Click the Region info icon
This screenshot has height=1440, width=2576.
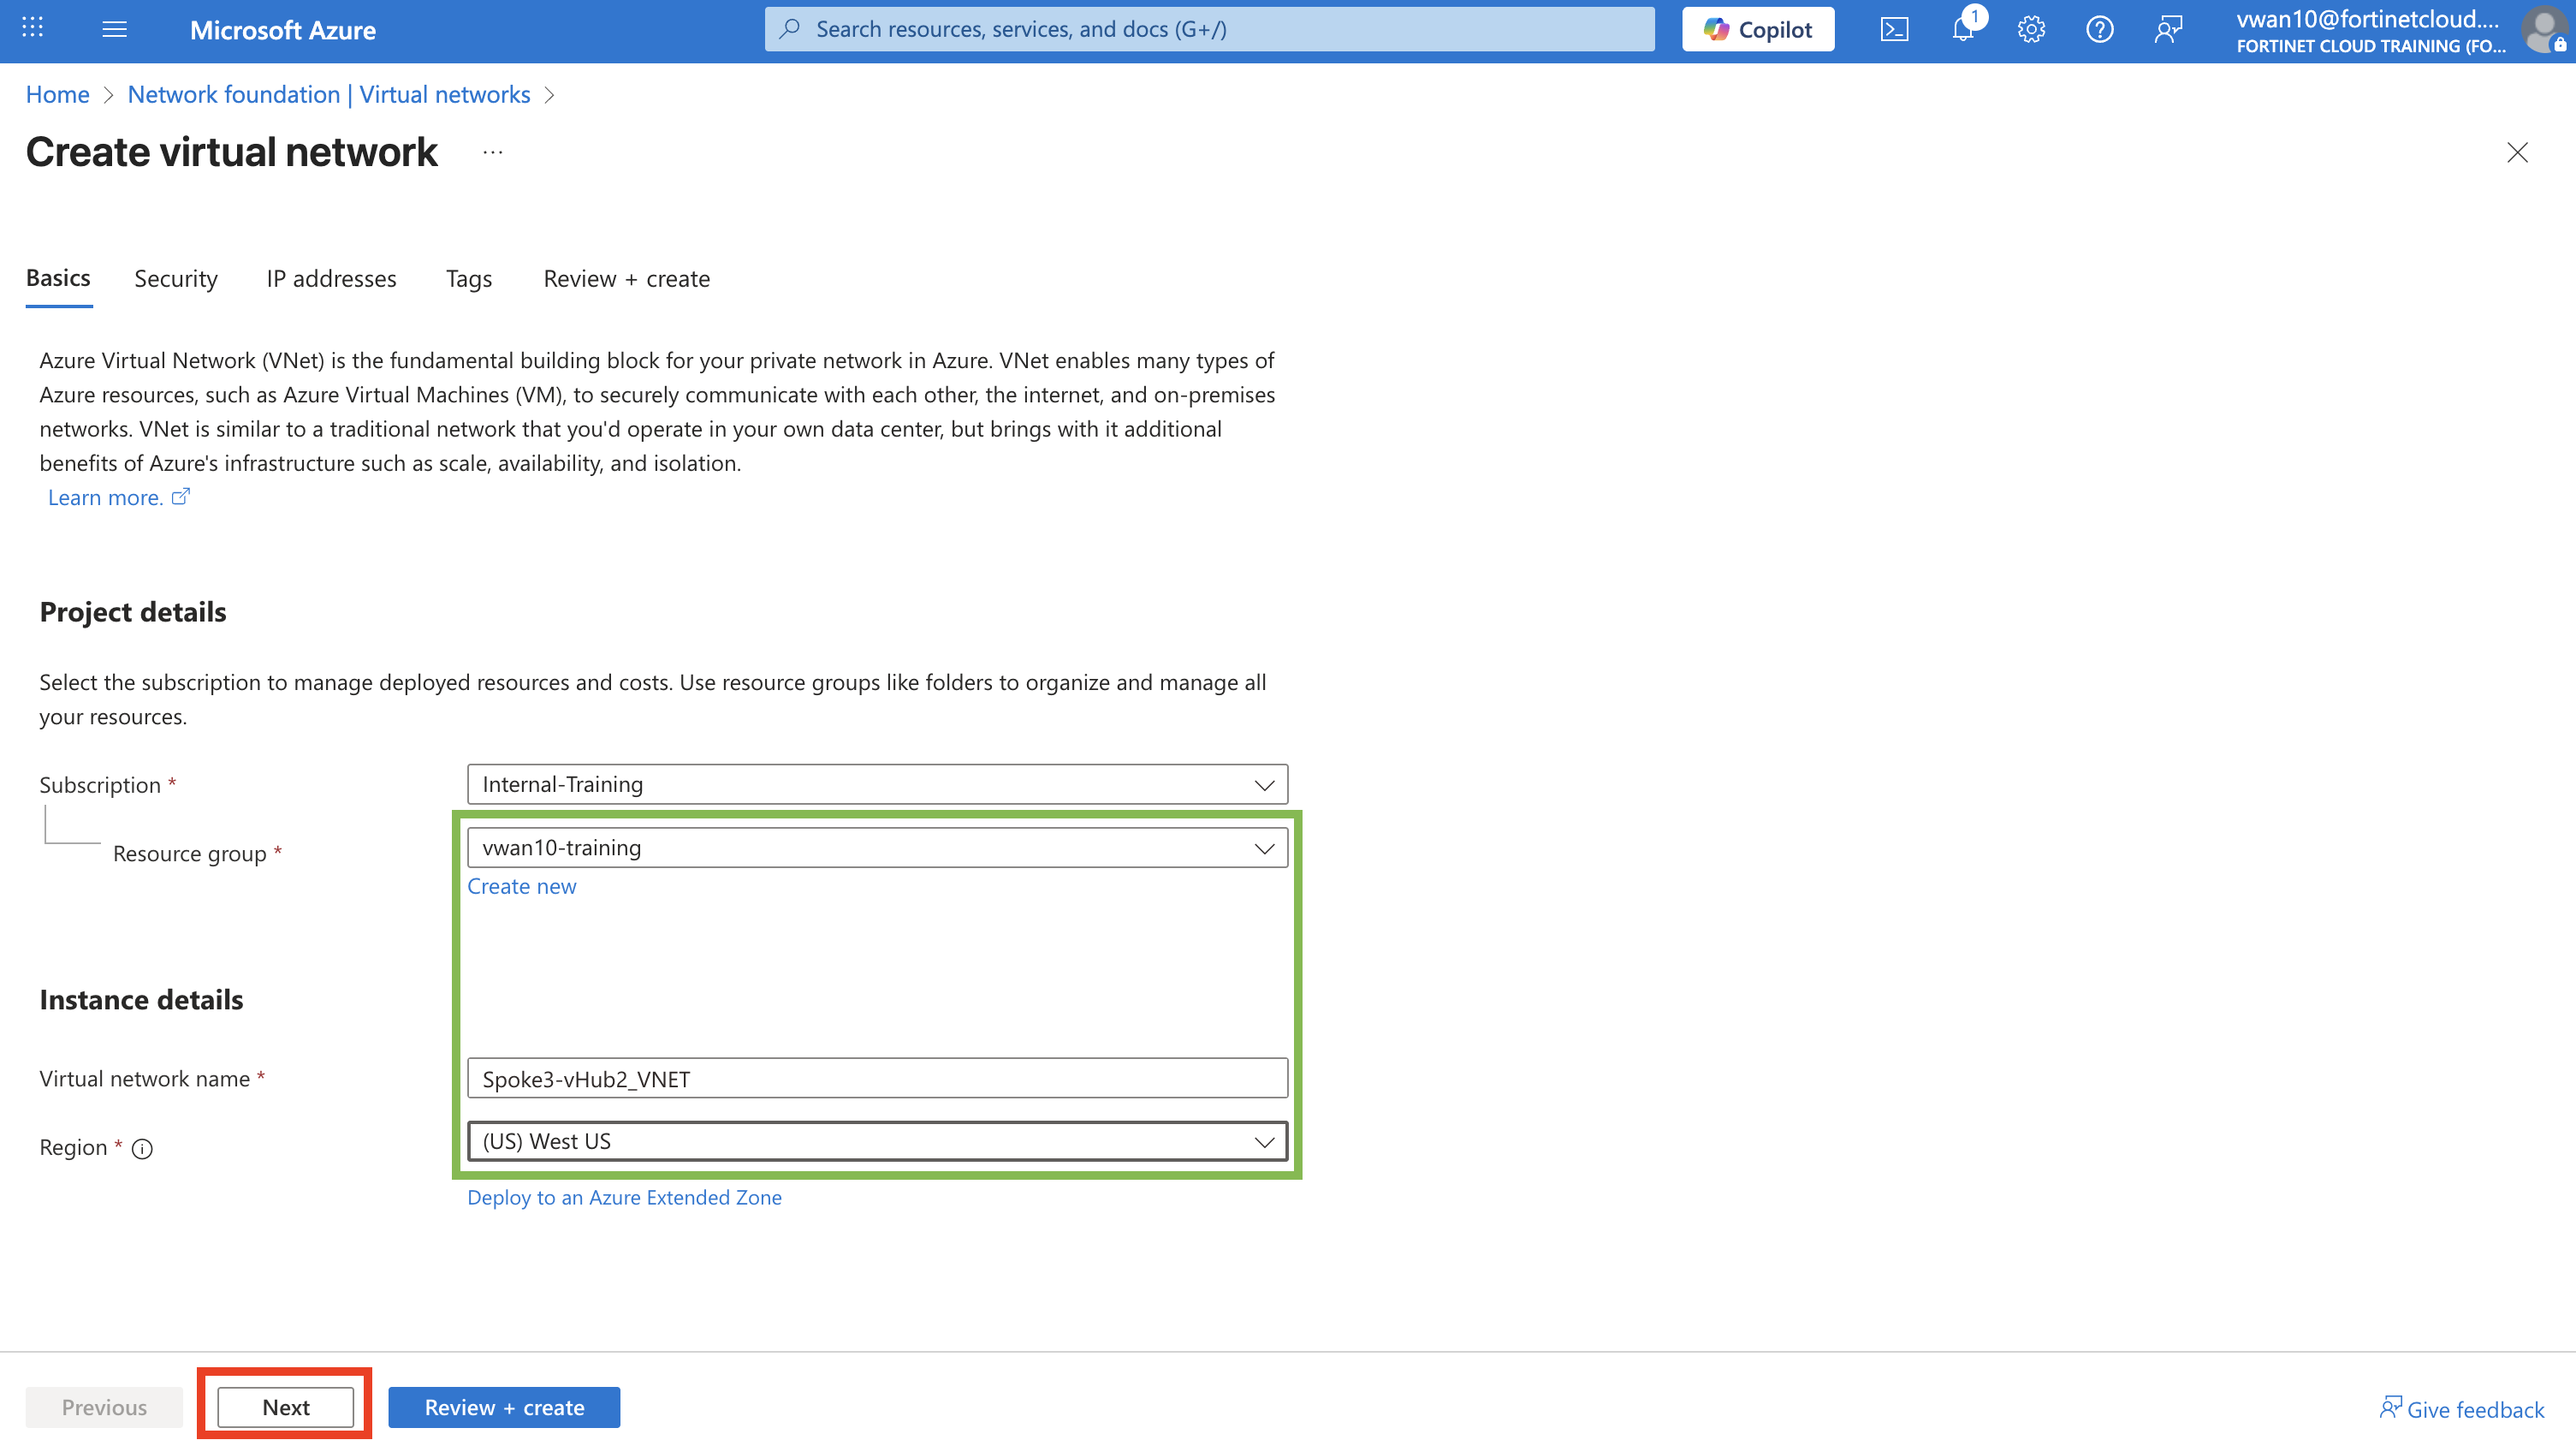point(142,1149)
